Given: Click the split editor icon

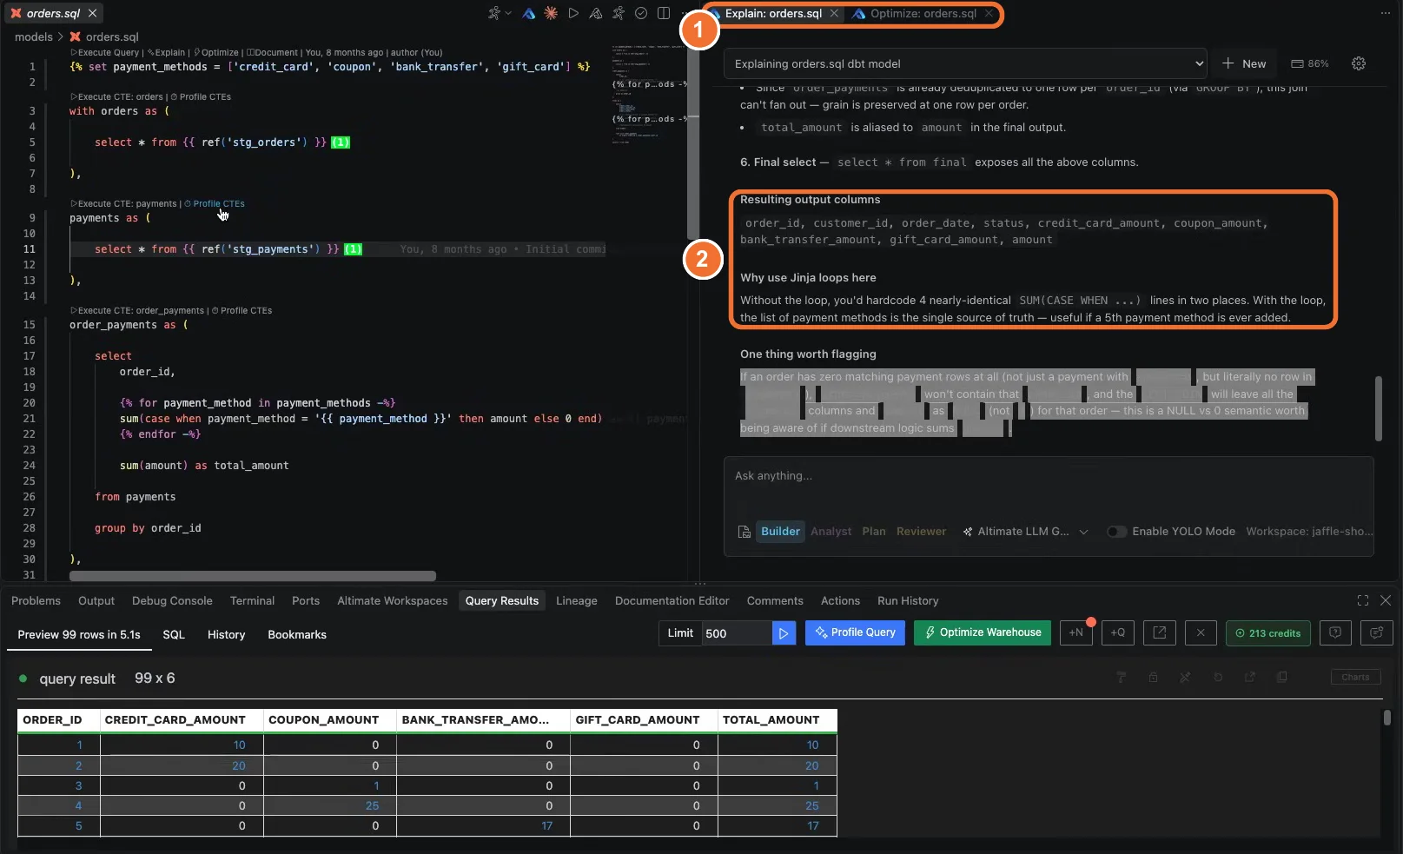Looking at the screenshot, I should click(664, 13).
